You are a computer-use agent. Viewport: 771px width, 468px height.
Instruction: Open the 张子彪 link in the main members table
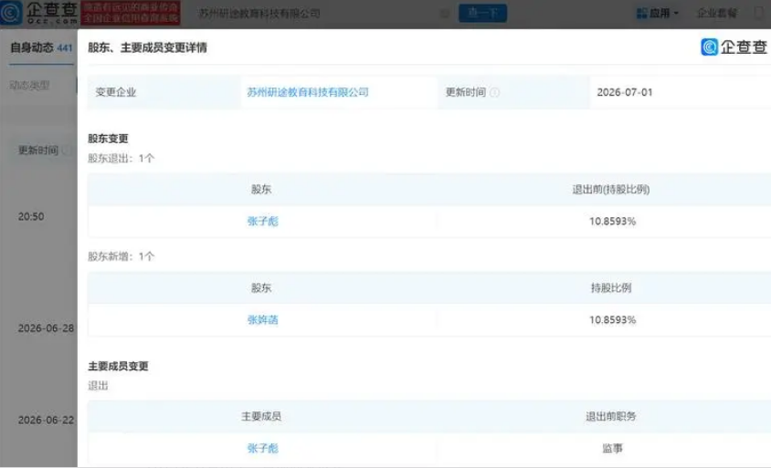pos(262,448)
